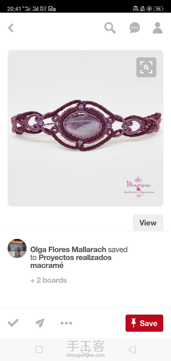The width and height of the screenshot is (171, 361).
Task: Tap Olga's round avatar photo
Action: coord(17,248)
